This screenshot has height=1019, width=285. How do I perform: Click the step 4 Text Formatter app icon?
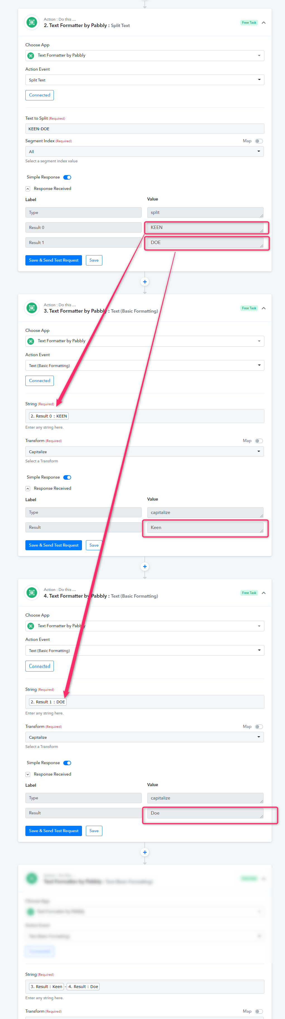pos(32,593)
